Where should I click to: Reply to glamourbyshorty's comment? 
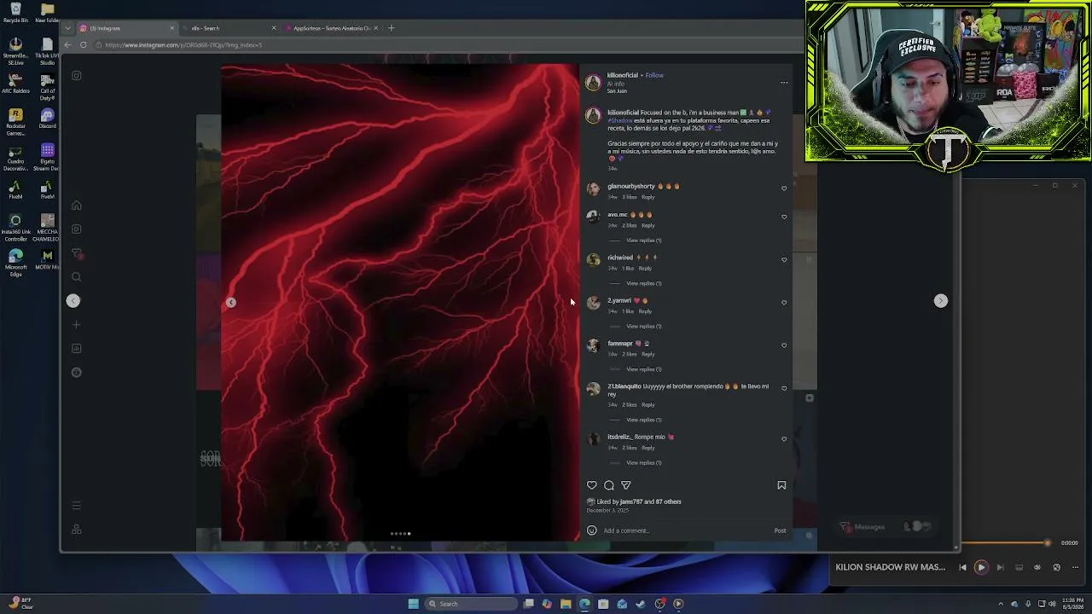click(x=648, y=197)
